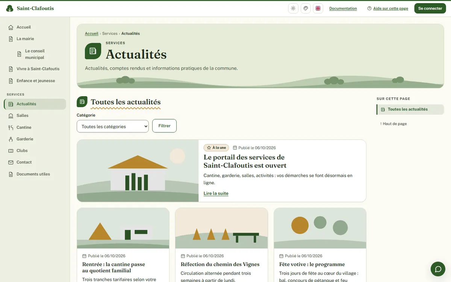Open Rentrée : la cantine passe article title
451x282 pixels.
pyautogui.click(x=114, y=267)
